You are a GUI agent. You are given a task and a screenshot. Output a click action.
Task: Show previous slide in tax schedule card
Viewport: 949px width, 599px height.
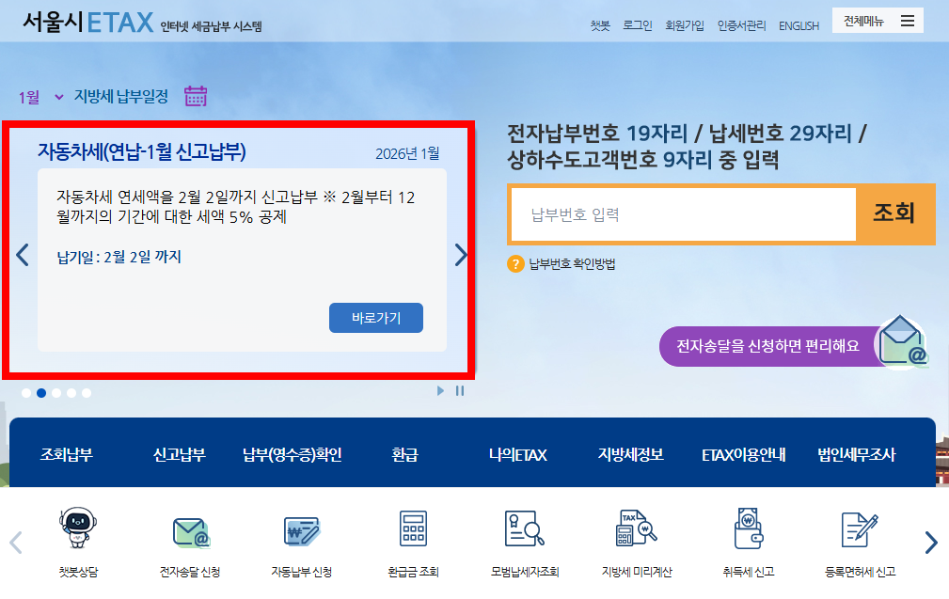pyautogui.click(x=23, y=255)
